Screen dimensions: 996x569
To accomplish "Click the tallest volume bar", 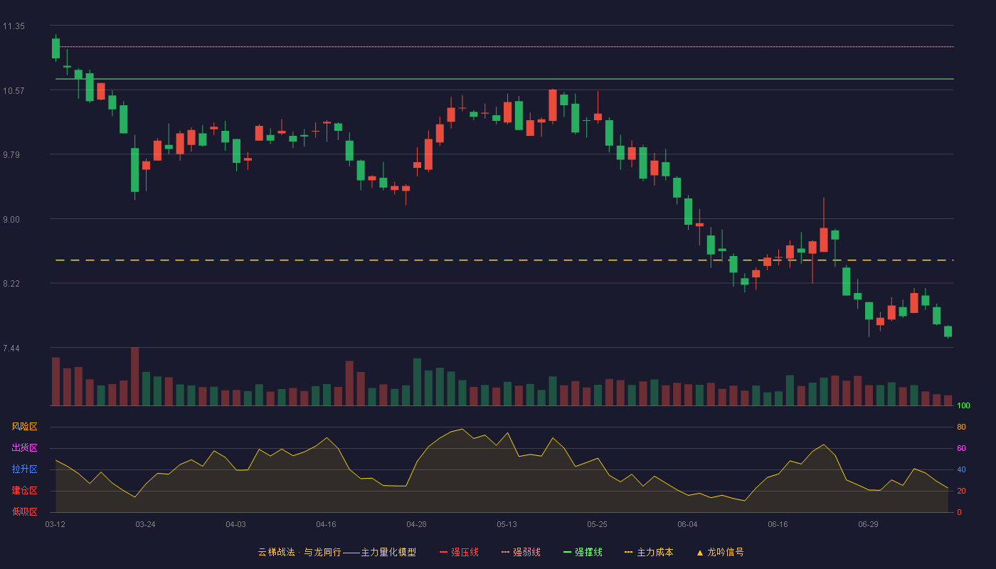I will pos(134,376).
